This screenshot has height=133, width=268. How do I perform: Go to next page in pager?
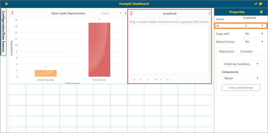(161, 80)
